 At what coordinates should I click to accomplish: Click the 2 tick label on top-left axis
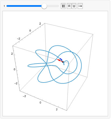[40, 24]
